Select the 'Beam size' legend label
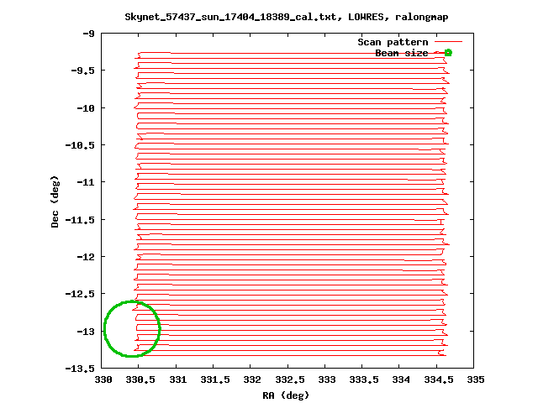 402,53
